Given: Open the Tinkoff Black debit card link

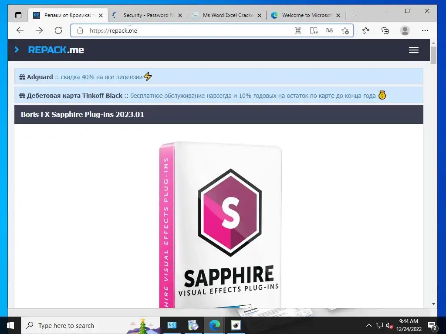Looking at the screenshot, I should [253, 96].
